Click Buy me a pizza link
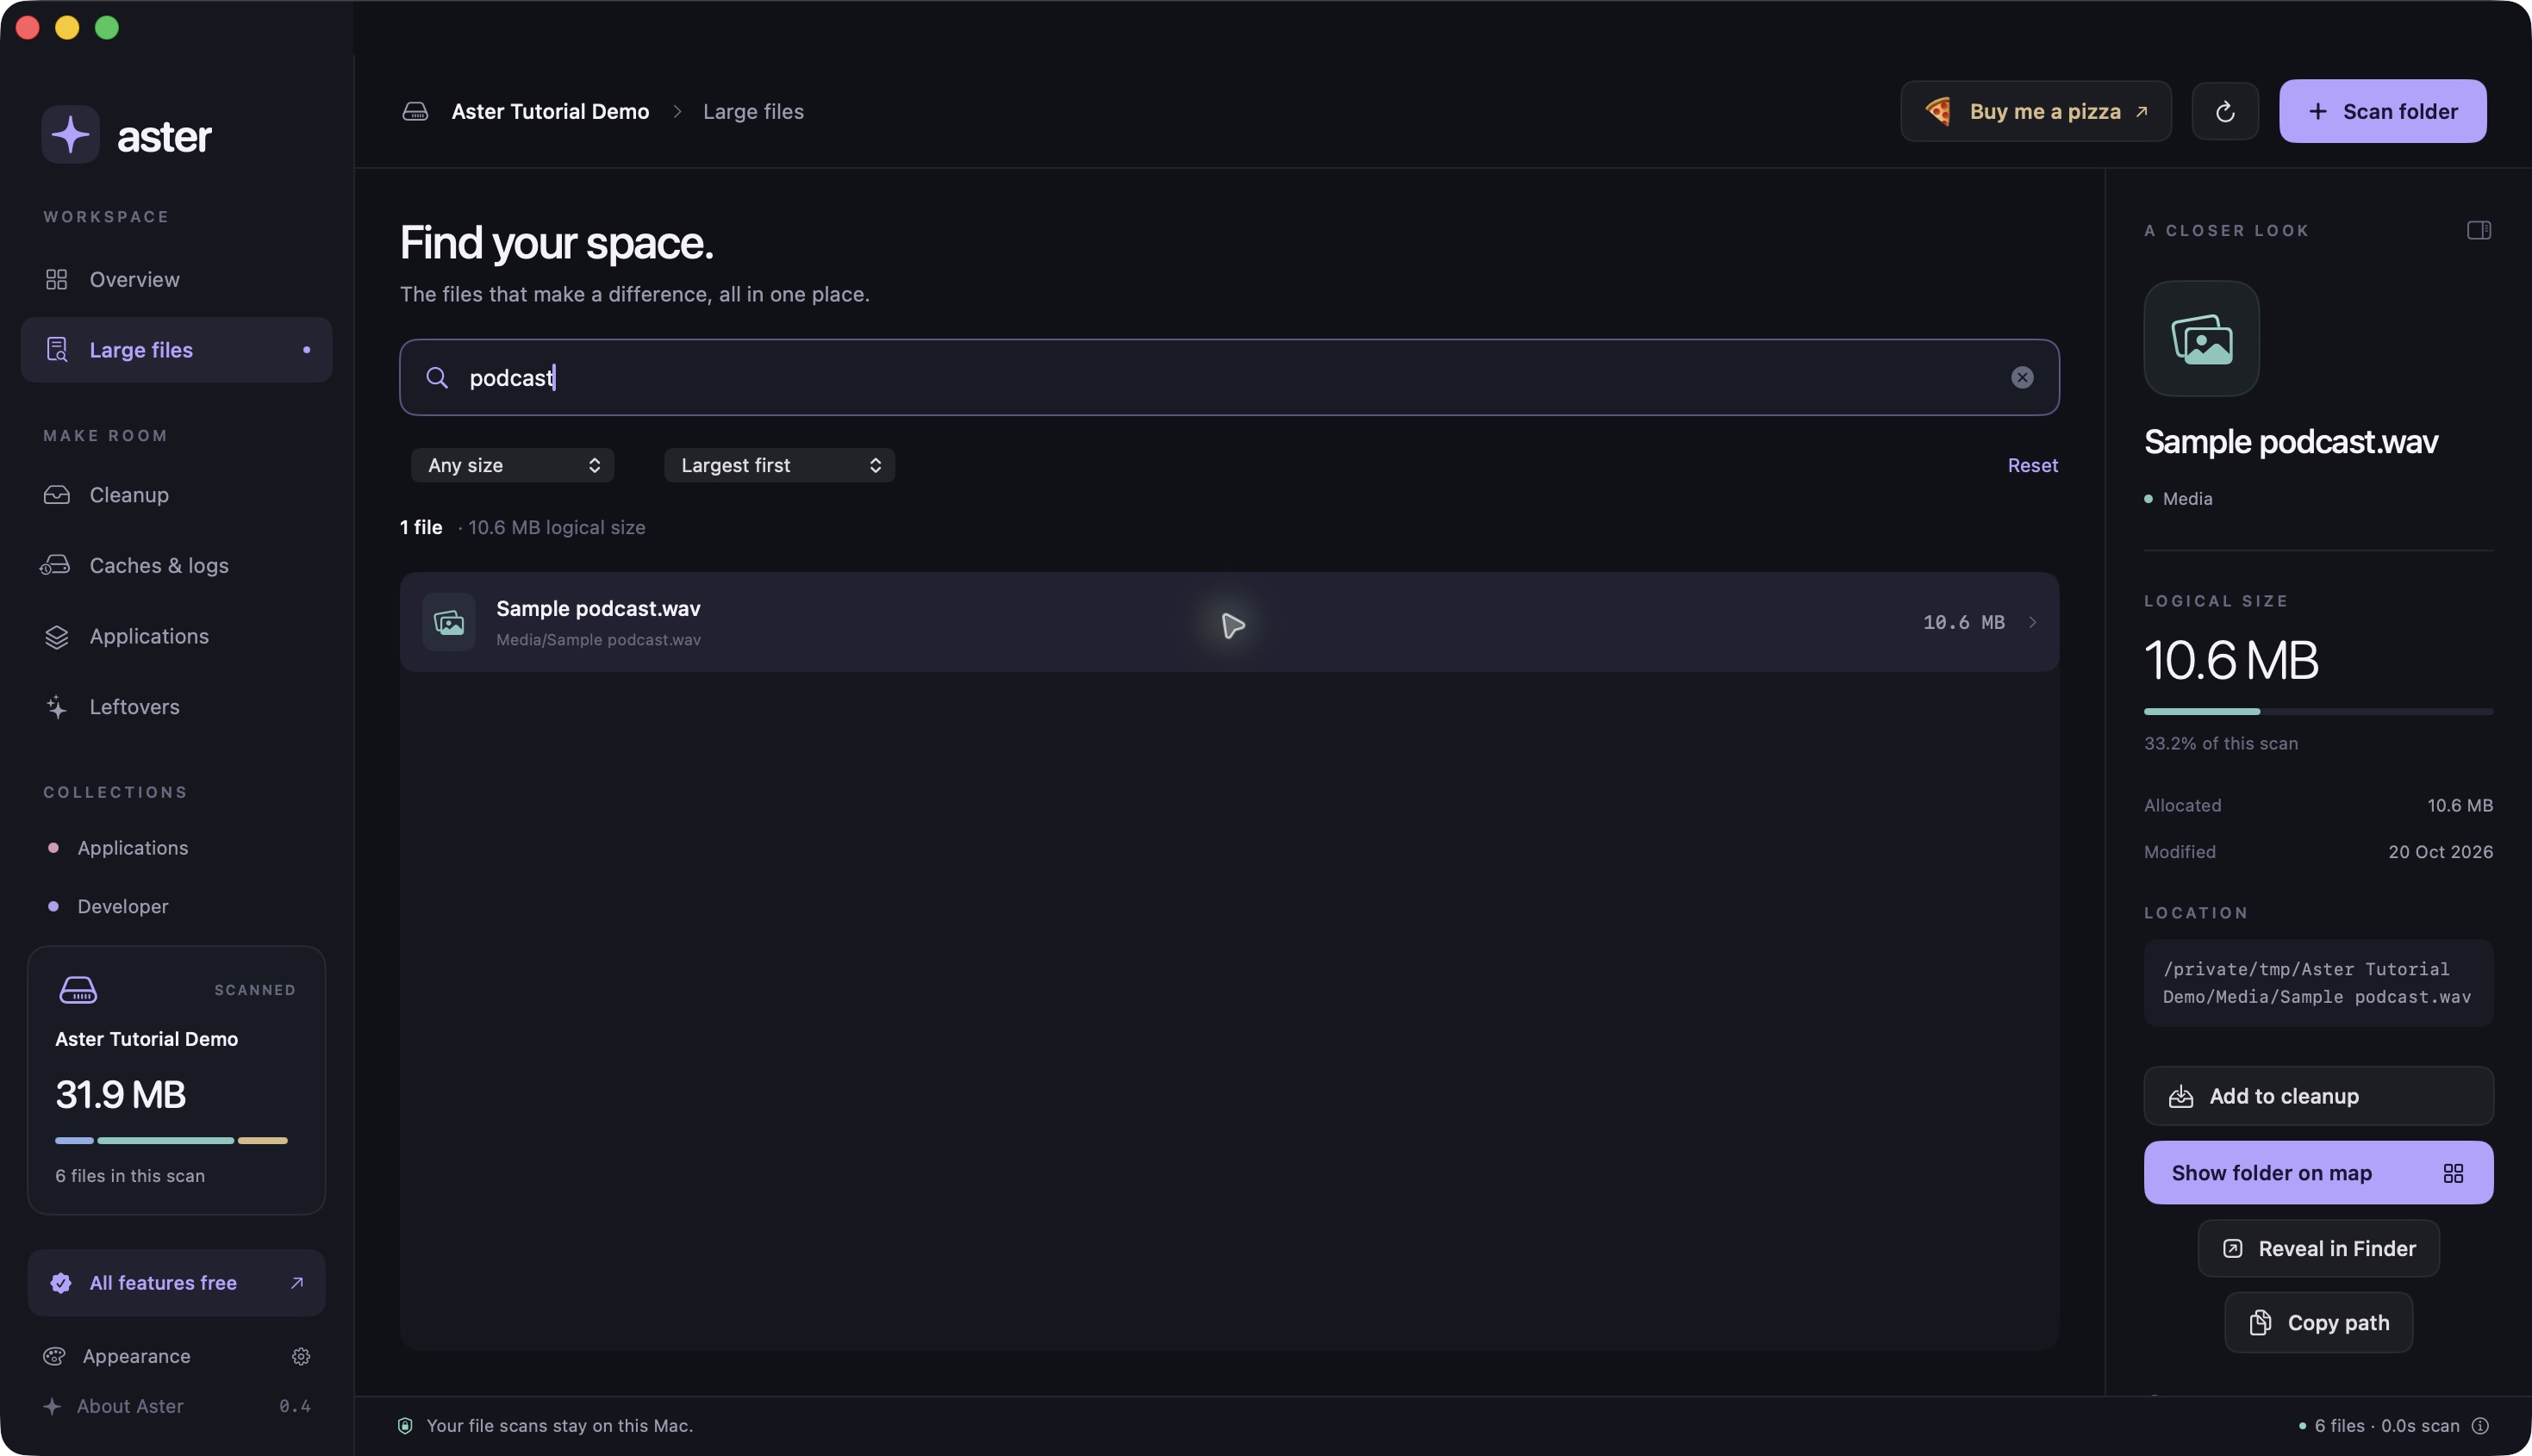Screen dimensions: 2532x1456 click(x=2035, y=111)
